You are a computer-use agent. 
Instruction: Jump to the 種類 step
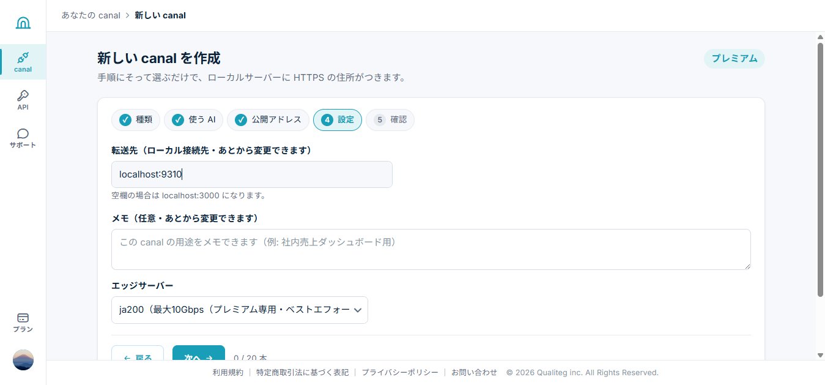pyautogui.click(x=136, y=120)
